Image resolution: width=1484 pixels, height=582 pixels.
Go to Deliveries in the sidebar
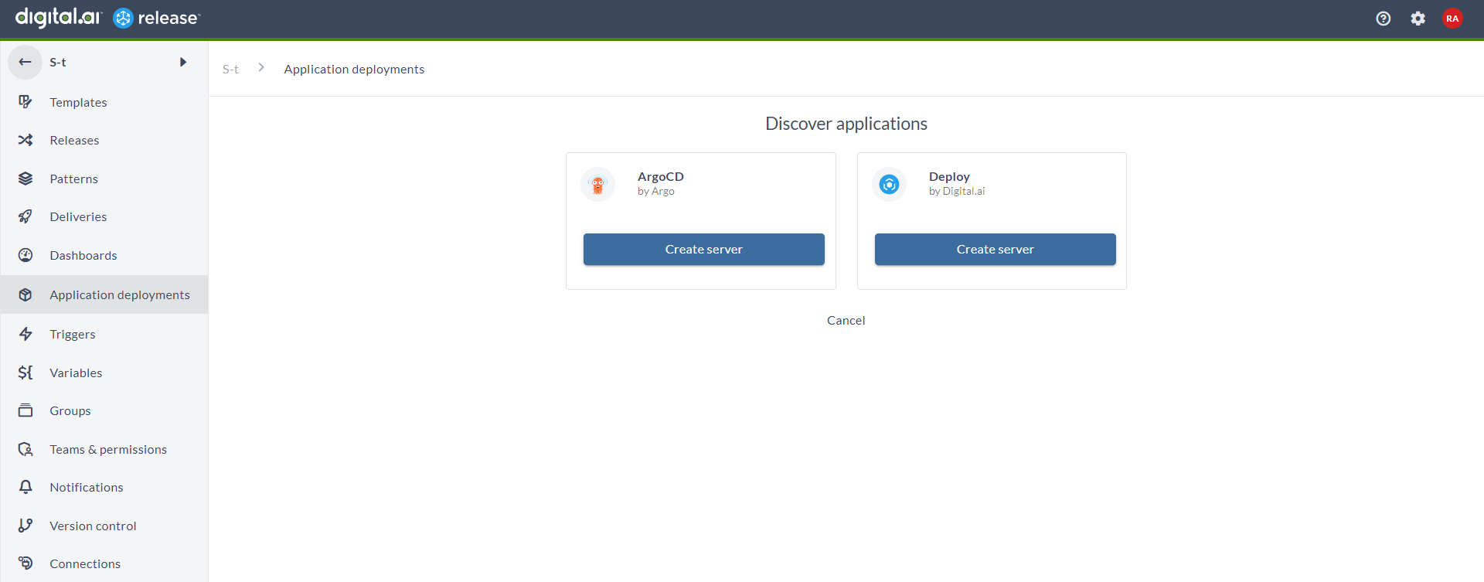point(78,216)
